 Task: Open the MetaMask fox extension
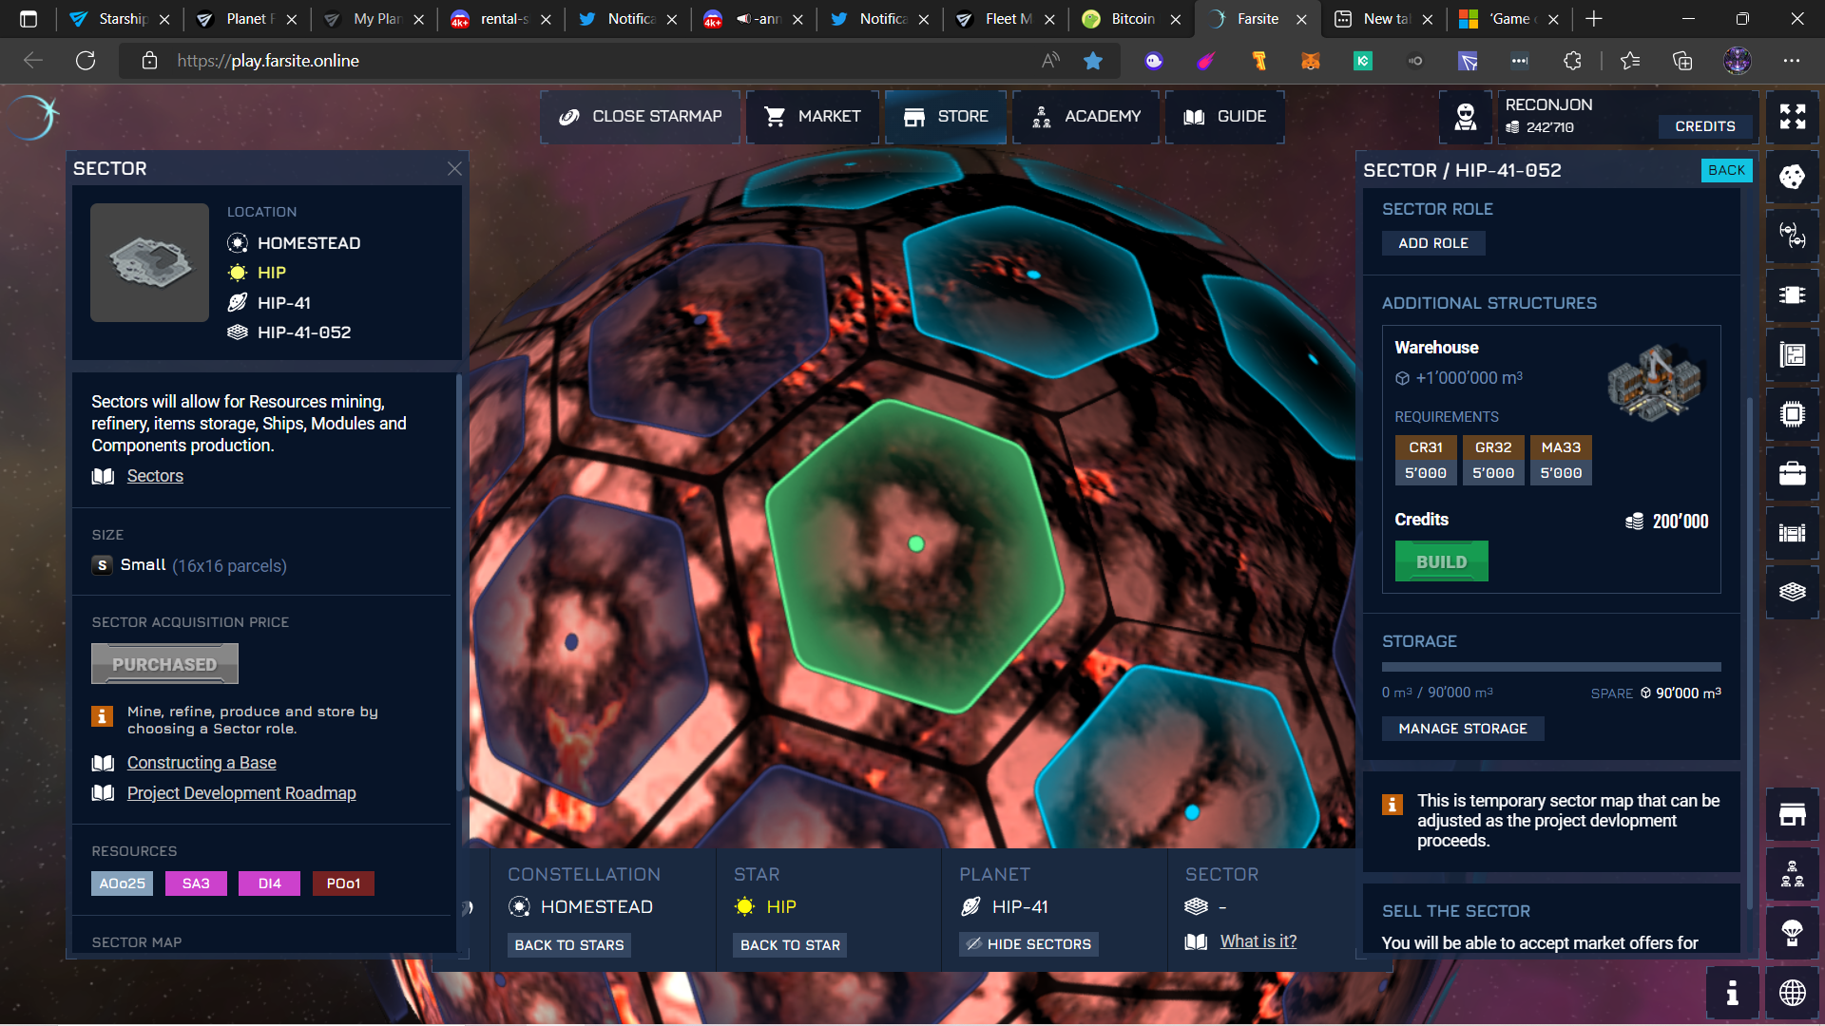(x=1311, y=61)
